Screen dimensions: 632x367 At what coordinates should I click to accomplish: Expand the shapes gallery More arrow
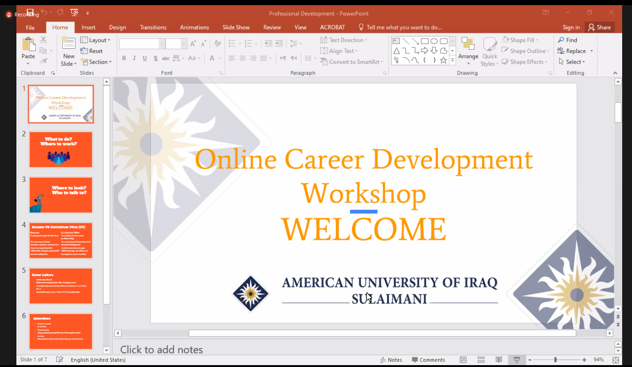(453, 61)
